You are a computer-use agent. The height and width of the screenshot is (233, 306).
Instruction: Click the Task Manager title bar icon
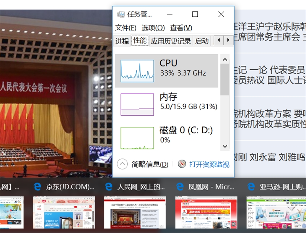pos(121,15)
